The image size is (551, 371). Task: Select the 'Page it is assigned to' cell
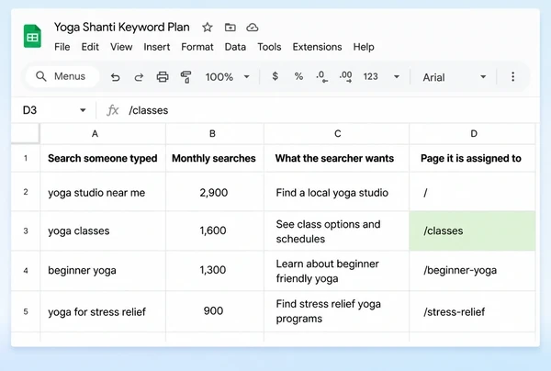click(473, 158)
